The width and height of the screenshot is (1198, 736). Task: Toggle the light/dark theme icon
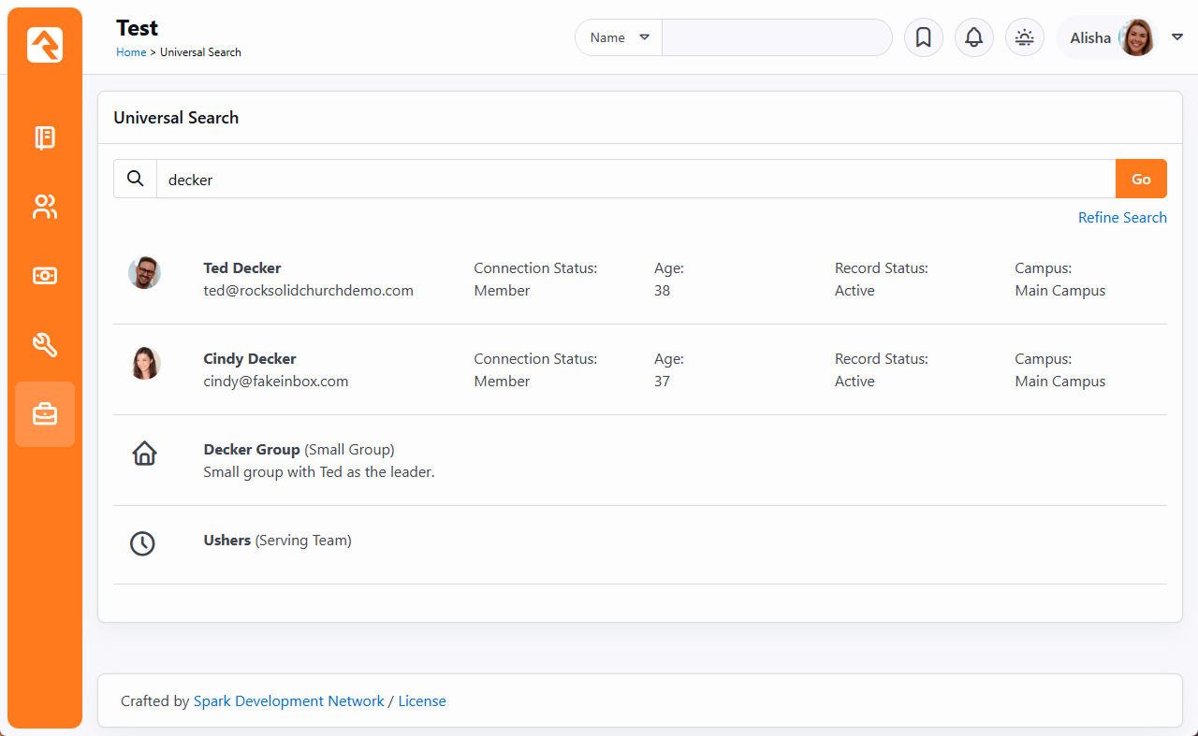(x=1024, y=38)
